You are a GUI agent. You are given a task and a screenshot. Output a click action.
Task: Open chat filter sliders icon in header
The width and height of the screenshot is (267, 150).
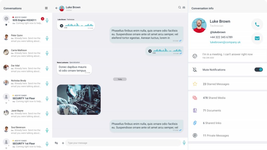click(184, 7)
